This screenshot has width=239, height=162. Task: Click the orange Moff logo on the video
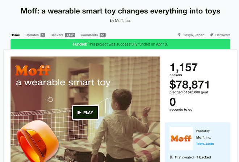coord(33,71)
